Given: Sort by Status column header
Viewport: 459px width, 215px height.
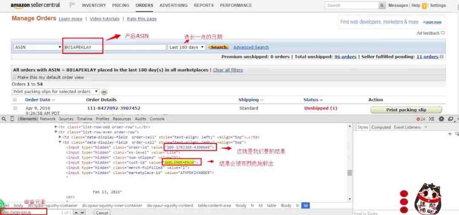Looking at the screenshot, I should pyautogui.click(x=313, y=99).
